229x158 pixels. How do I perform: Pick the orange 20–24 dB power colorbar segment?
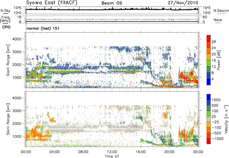[209, 51]
